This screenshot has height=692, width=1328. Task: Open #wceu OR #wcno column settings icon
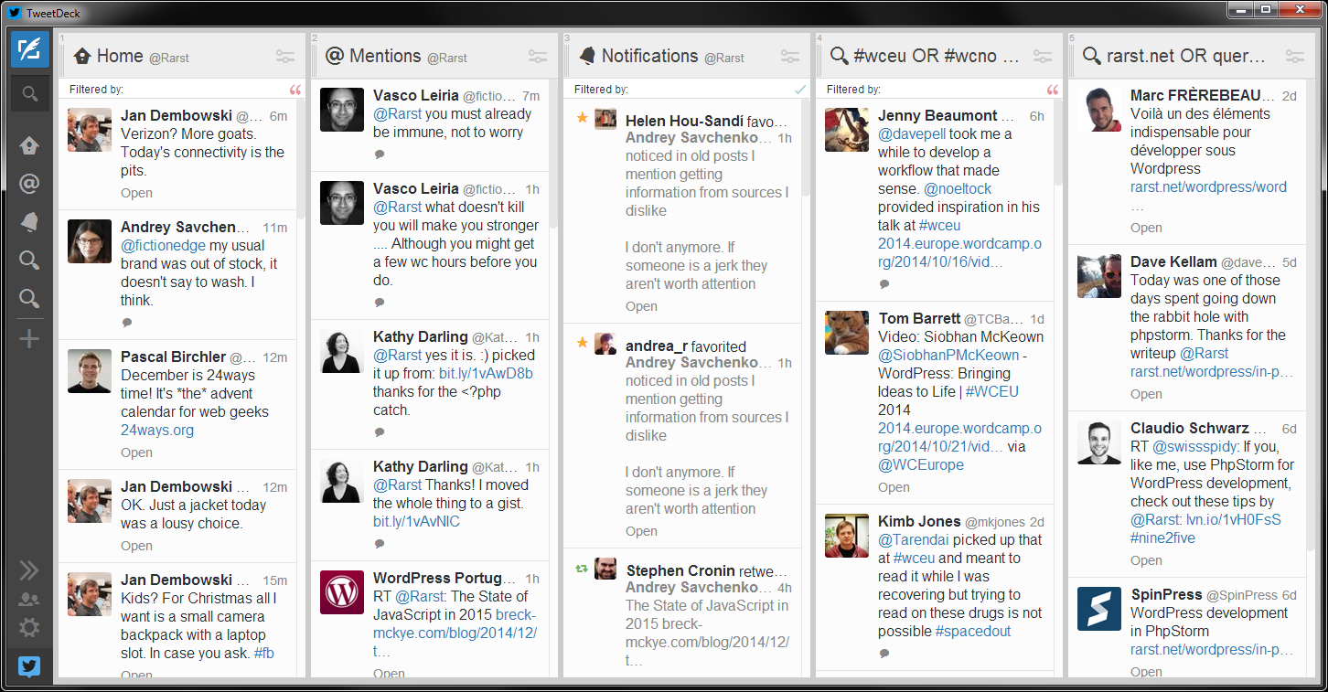(x=1043, y=57)
